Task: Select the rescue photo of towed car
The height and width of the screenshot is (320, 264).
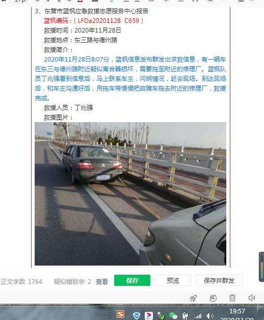Action: [x=130, y=194]
